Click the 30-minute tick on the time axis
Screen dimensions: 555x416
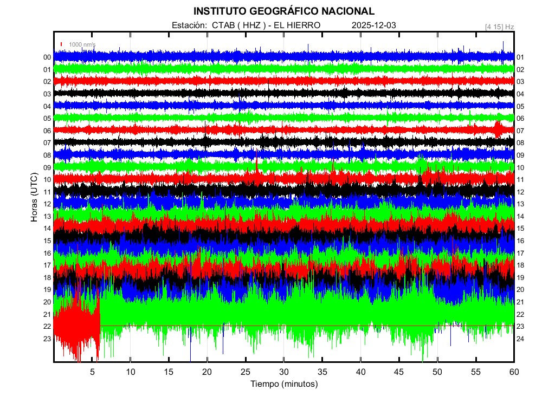(x=283, y=372)
